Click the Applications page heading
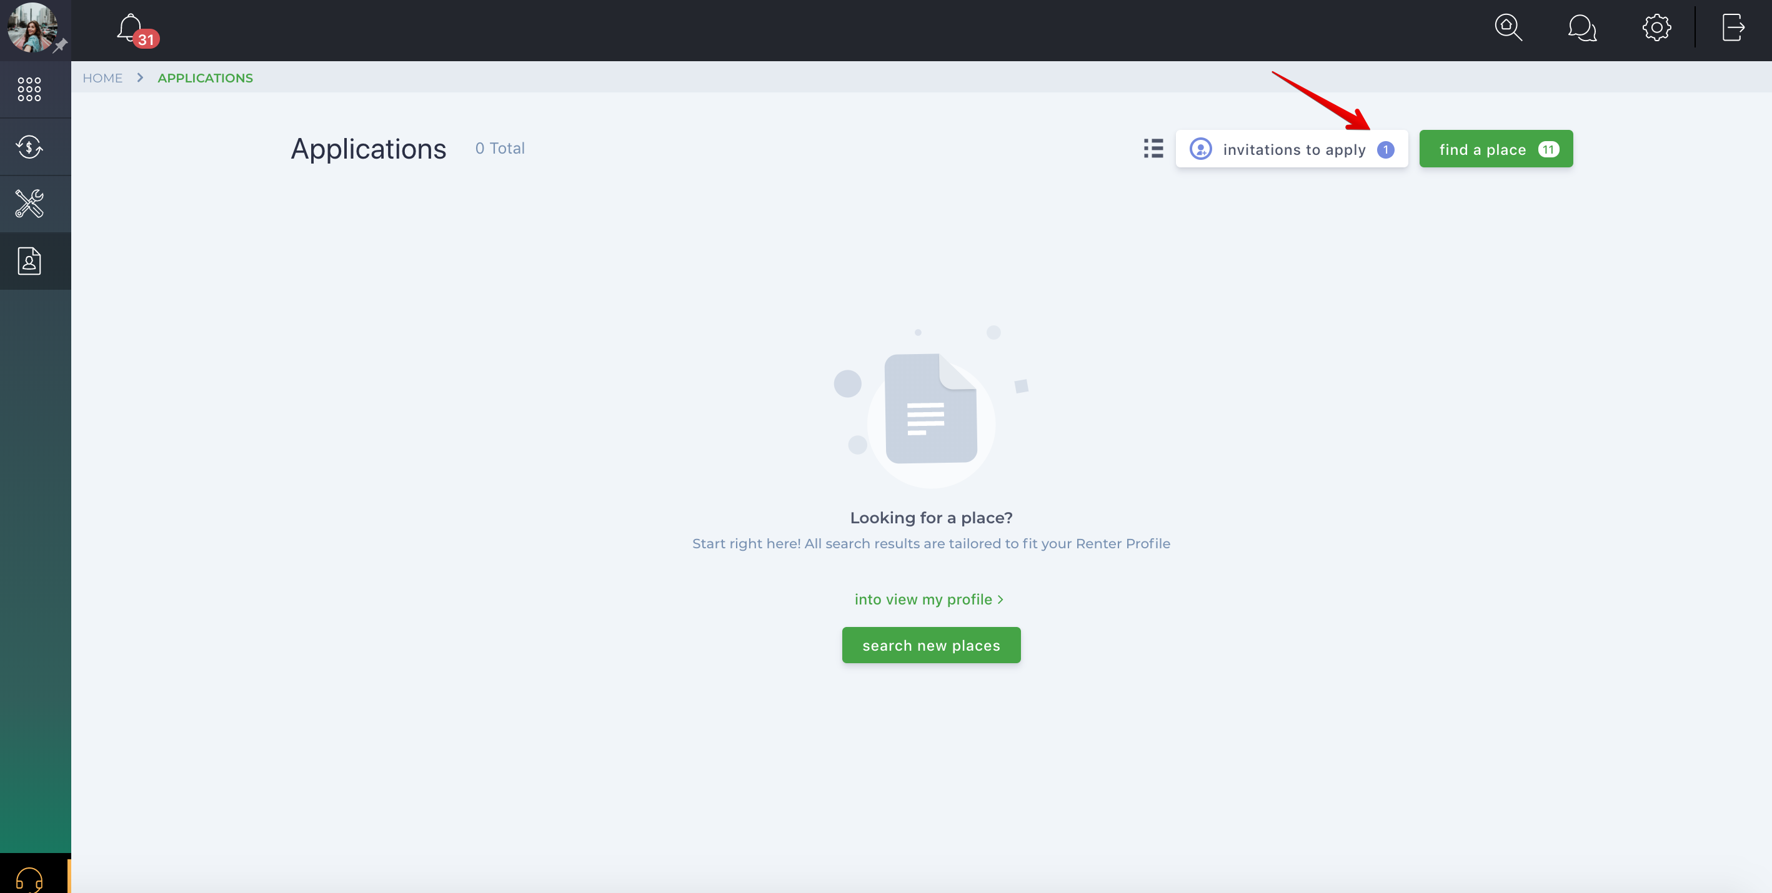This screenshot has height=893, width=1772. tap(368, 149)
